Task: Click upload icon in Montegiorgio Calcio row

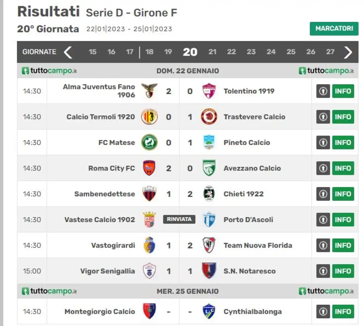Action: [323, 312]
